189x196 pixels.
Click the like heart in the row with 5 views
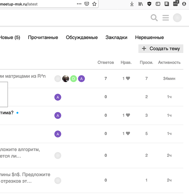click(x=128, y=133)
